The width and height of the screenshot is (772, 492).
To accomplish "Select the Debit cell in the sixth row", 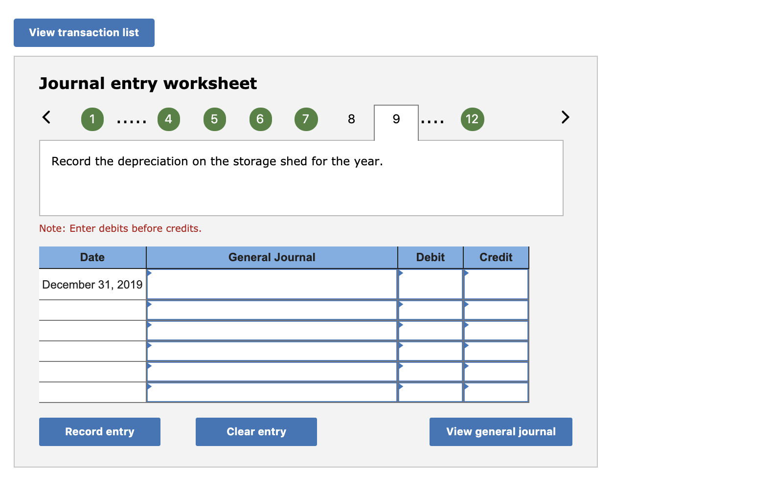I will pos(431,392).
